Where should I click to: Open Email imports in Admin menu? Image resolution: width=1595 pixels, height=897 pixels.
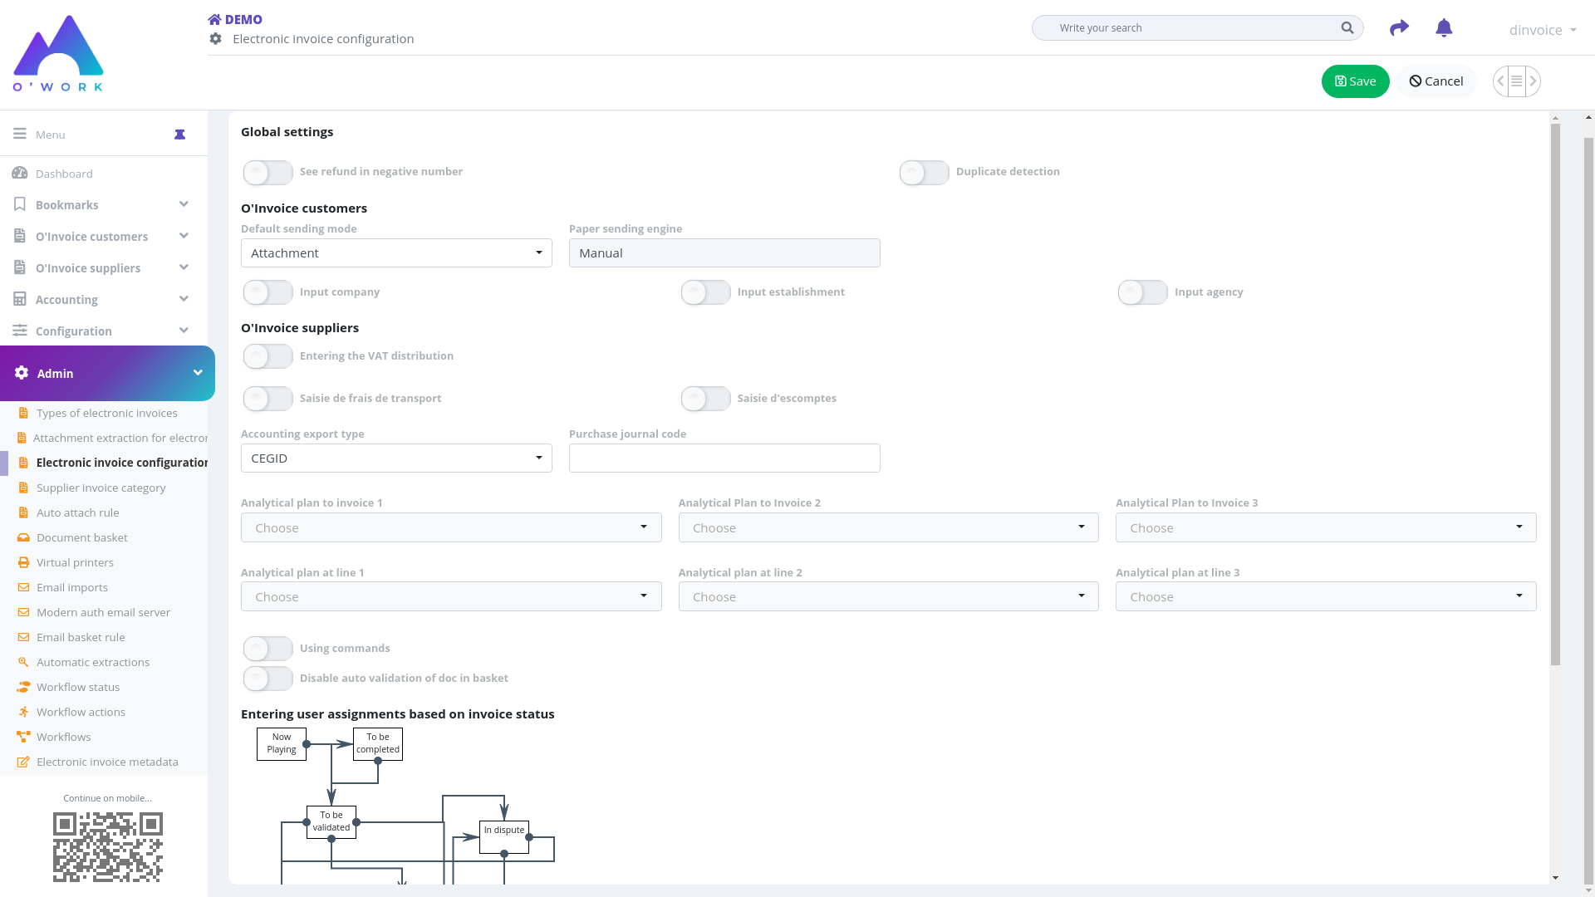coord(72,587)
